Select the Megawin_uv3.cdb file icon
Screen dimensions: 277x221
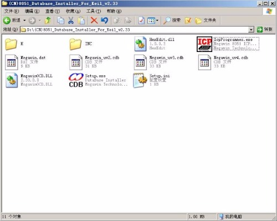[140, 62]
